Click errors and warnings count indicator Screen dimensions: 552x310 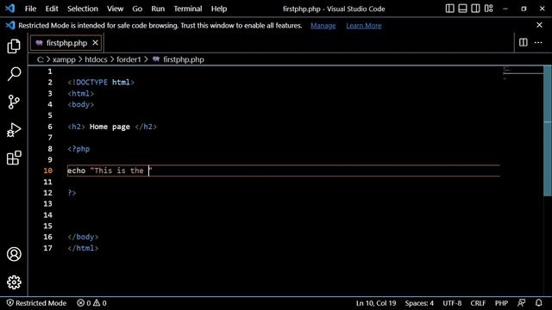pos(91,302)
